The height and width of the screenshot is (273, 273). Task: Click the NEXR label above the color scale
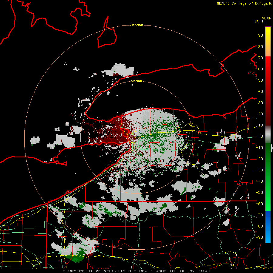[267, 18]
